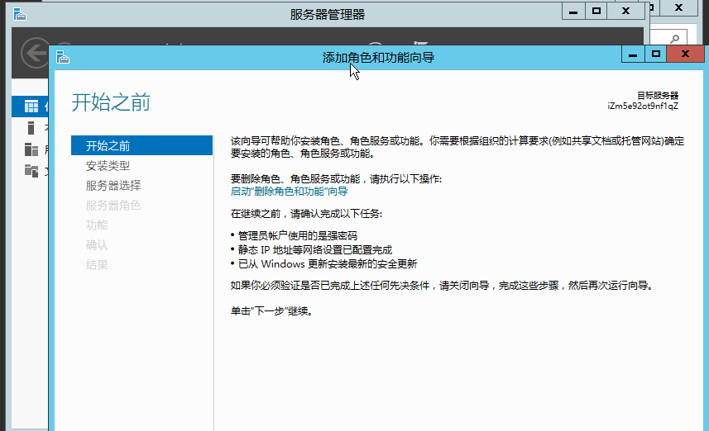Close the rearmost background window
The image size is (709, 431).
coord(678,7)
